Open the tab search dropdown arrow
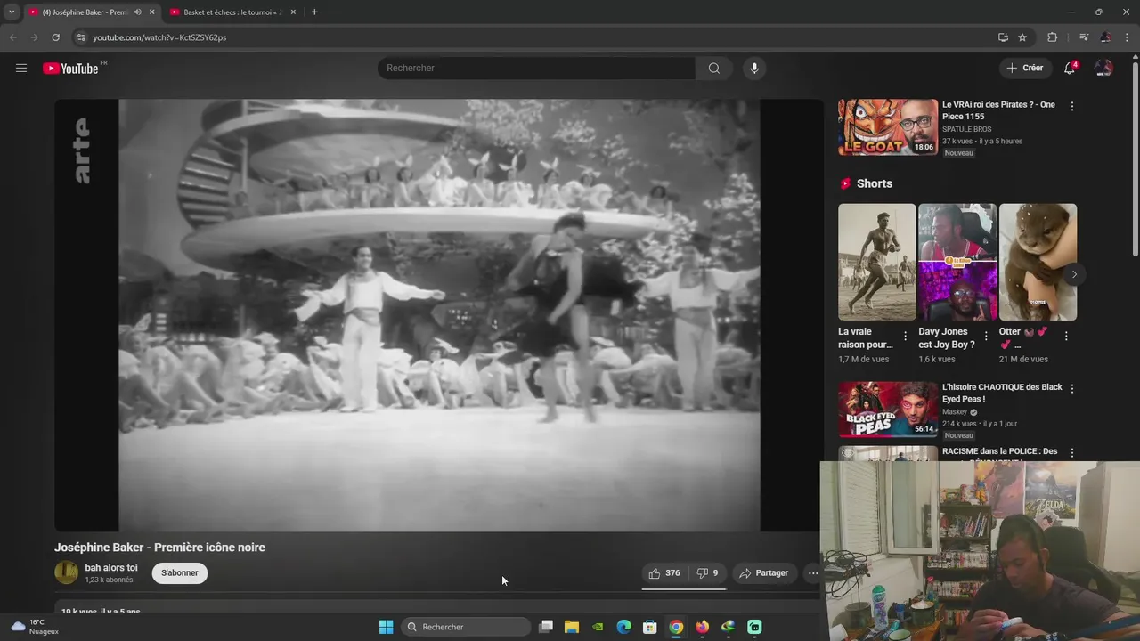 tap(11, 12)
